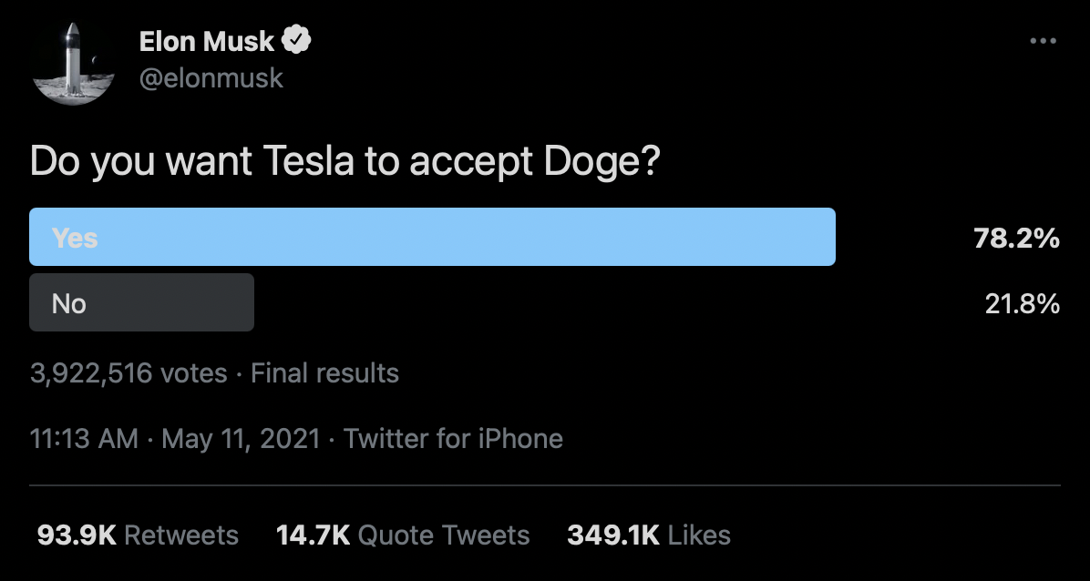Viewport: 1090px width, 581px height.
Task: Click the Twitter for iPhone source link
Action: coord(453,439)
